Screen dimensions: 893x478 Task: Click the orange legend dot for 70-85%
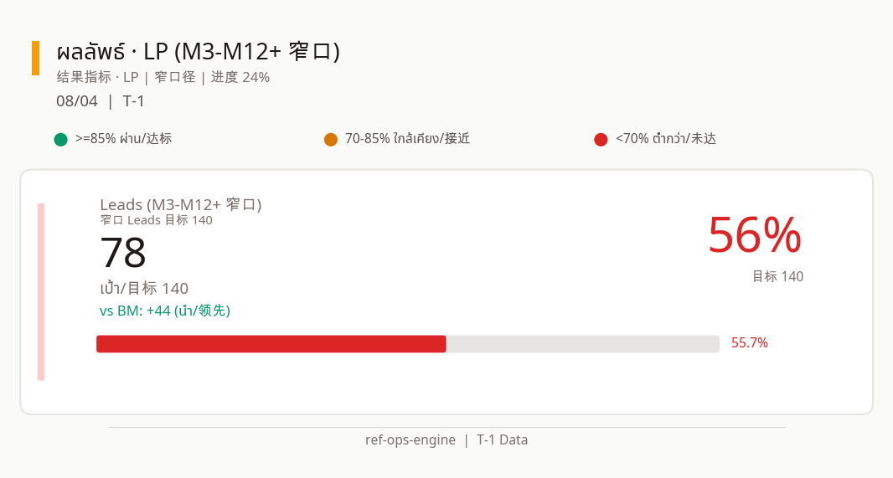click(x=331, y=140)
